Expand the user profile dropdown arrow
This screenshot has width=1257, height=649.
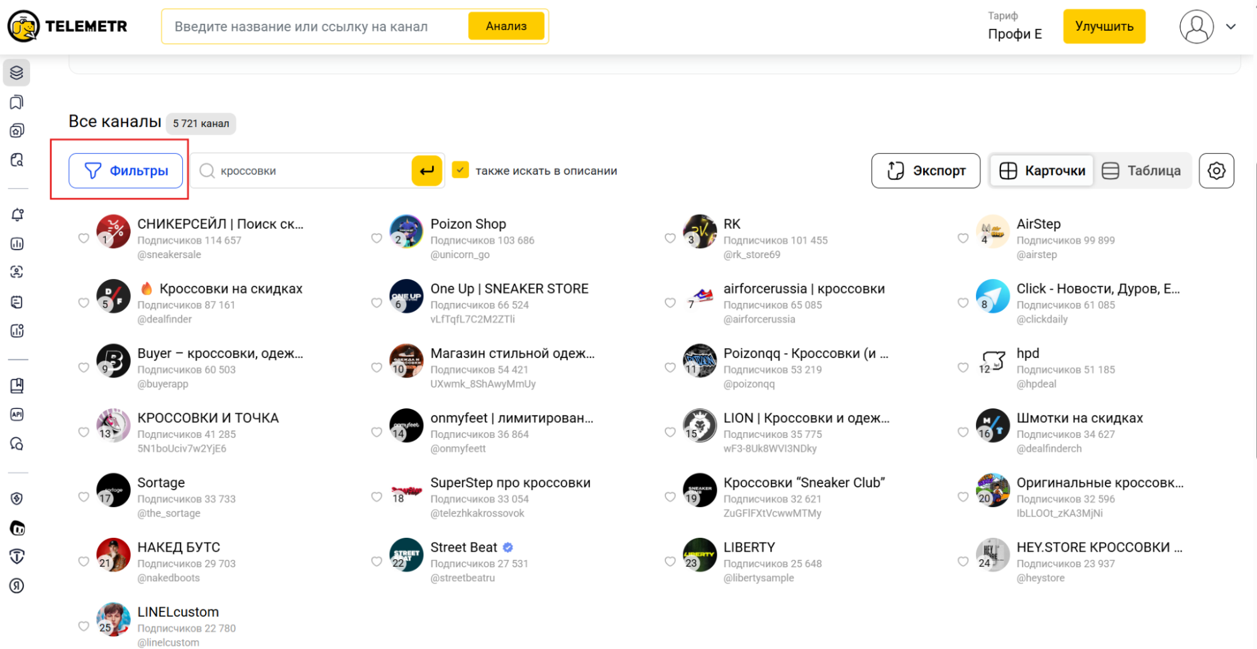click(x=1231, y=27)
